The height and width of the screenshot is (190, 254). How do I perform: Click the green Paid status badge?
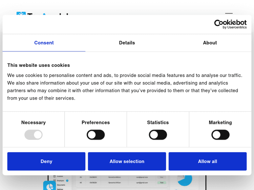[162, 182]
